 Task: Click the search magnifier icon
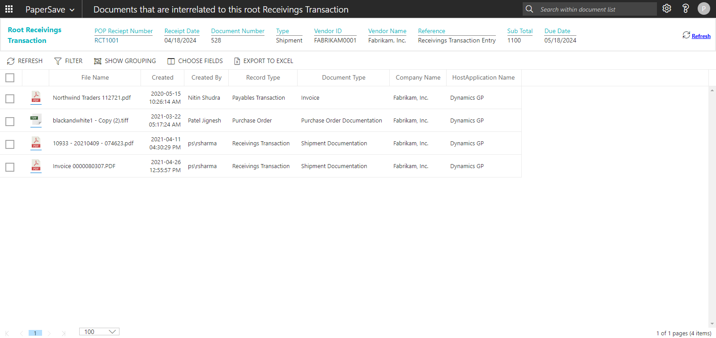pyautogui.click(x=529, y=9)
